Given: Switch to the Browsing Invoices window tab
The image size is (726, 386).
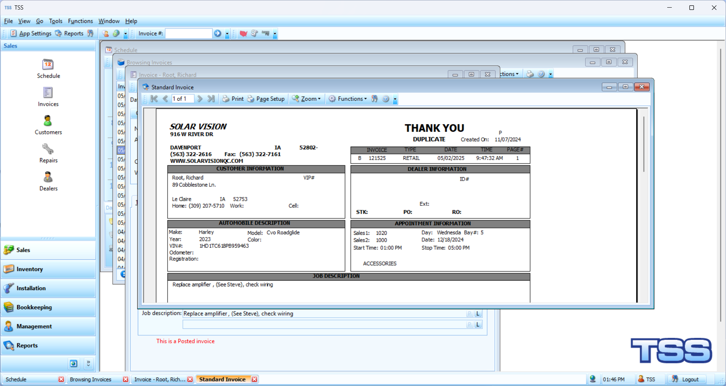Looking at the screenshot, I should point(98,379).
